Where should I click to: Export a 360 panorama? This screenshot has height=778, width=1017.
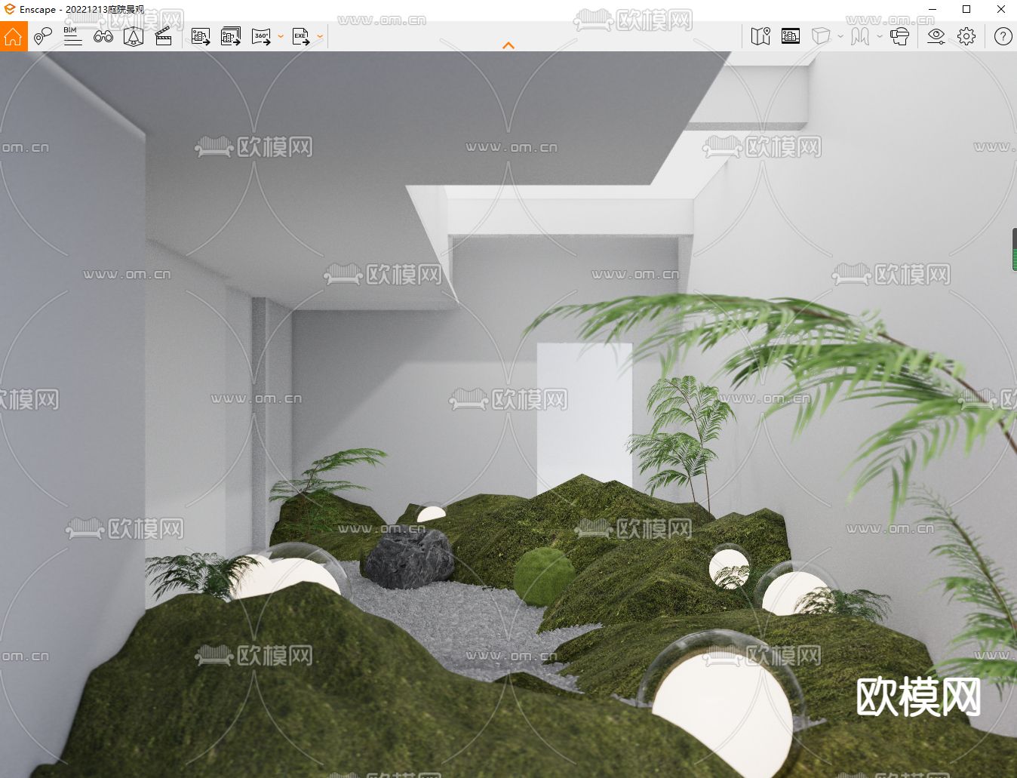(261, 35)
